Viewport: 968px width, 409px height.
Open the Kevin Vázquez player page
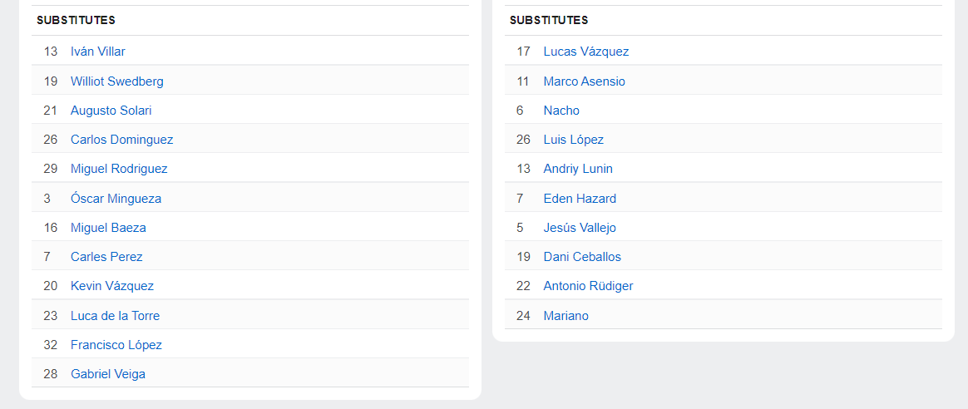click(x=111, y=286)
